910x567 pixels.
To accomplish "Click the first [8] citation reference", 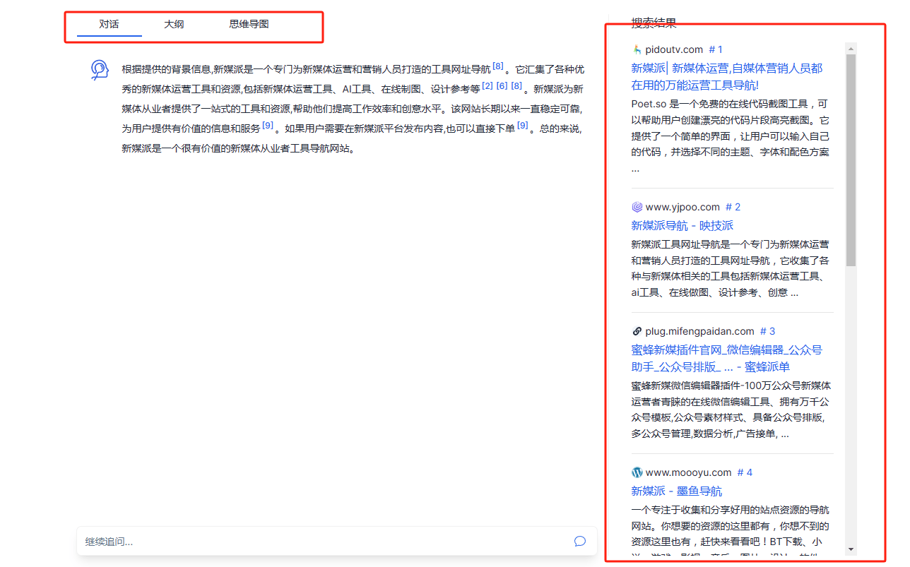I will click(x=498, y=66).
